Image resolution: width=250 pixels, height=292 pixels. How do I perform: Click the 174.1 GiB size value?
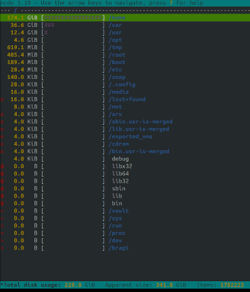(x=22, y=18)
